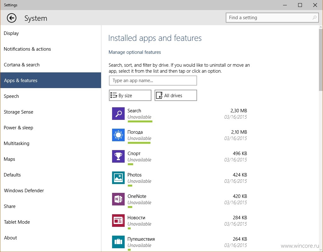Click the back arrow icon
The height and width of the screenshot is (252, 323).
[x=12, y=18]
